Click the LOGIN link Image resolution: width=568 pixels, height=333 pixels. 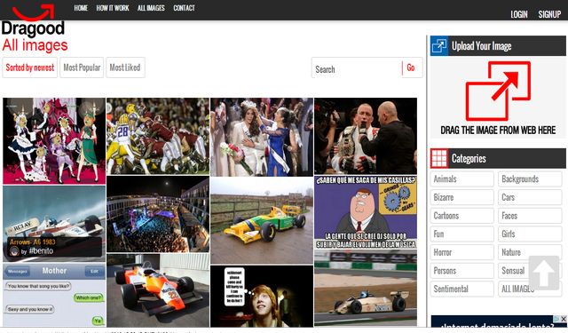click(x=519, y=14)
